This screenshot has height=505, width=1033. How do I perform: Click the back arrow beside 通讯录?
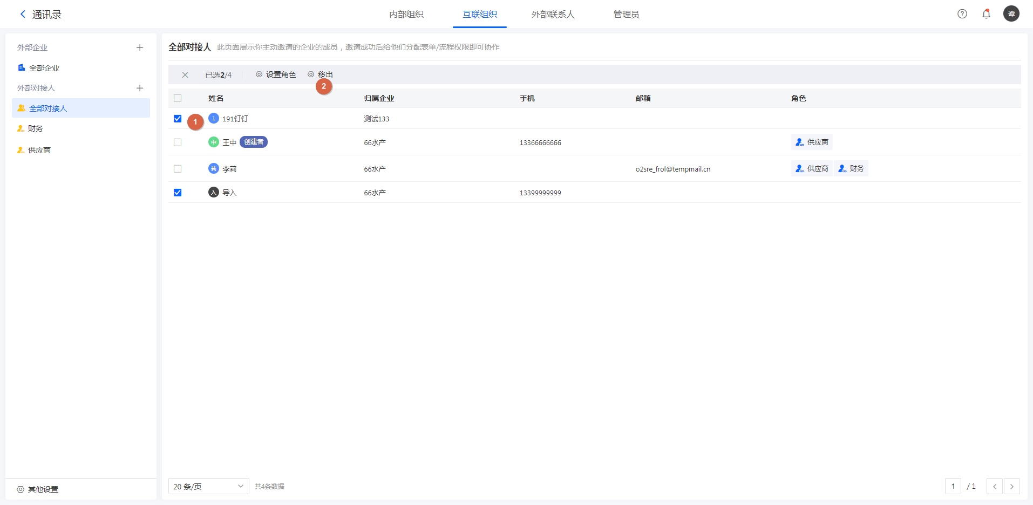click(23, 14)
